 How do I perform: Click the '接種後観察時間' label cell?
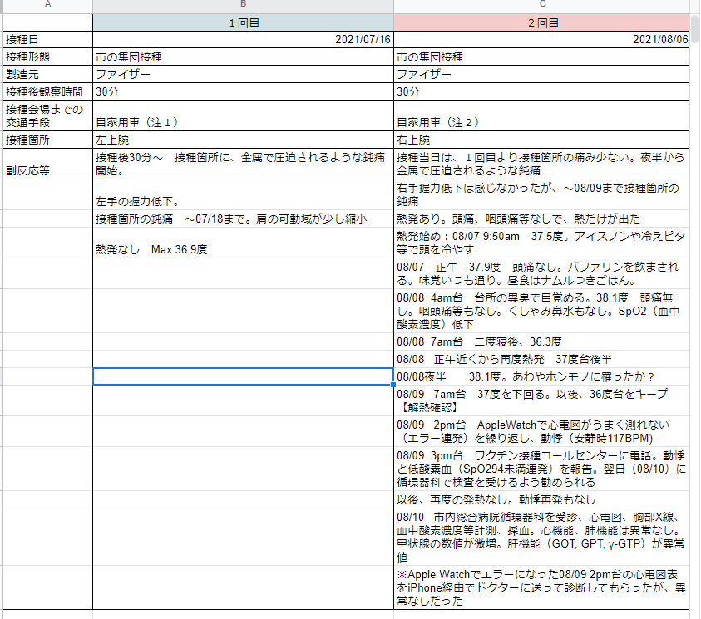pos(48,91)
